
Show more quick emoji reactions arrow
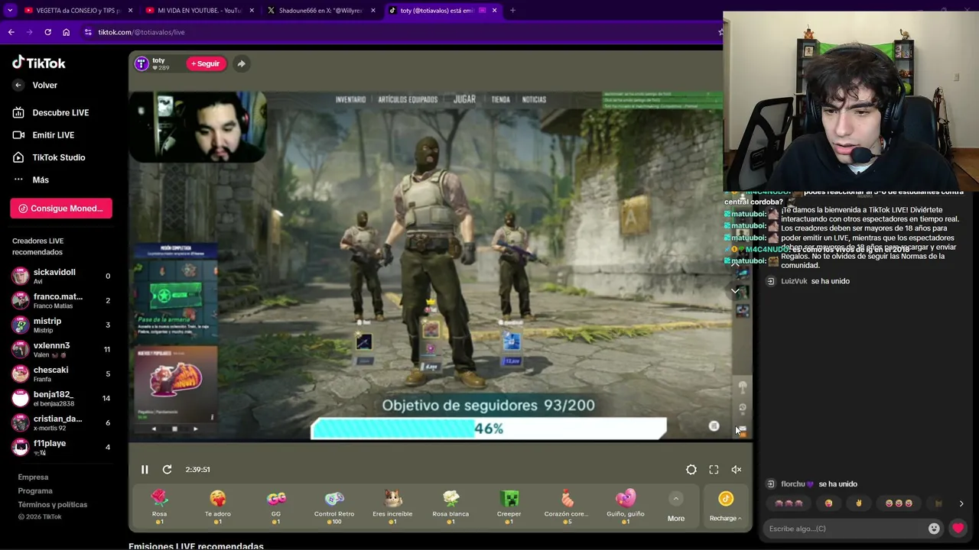click(x=961, y=504)
